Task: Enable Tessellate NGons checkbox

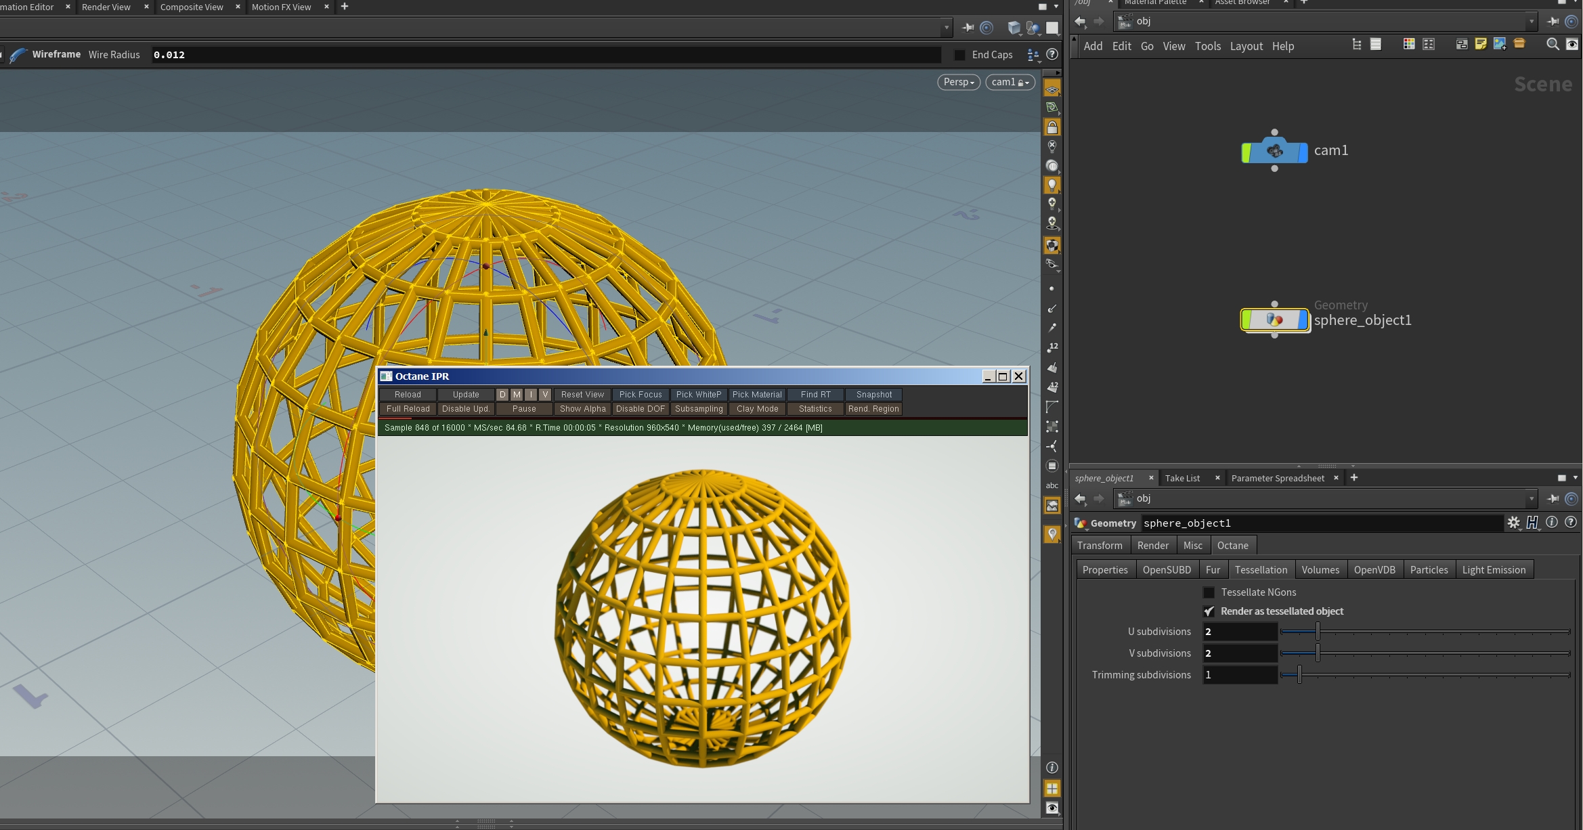Action: (1209, 592)
